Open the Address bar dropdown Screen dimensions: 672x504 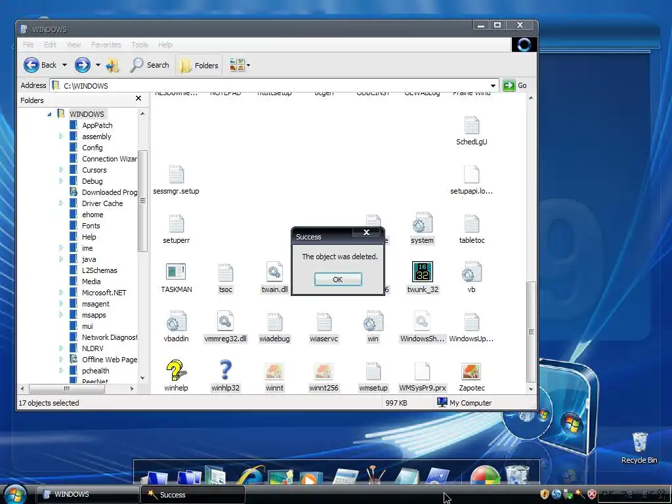pyautogui.click(x=493, y=86)
